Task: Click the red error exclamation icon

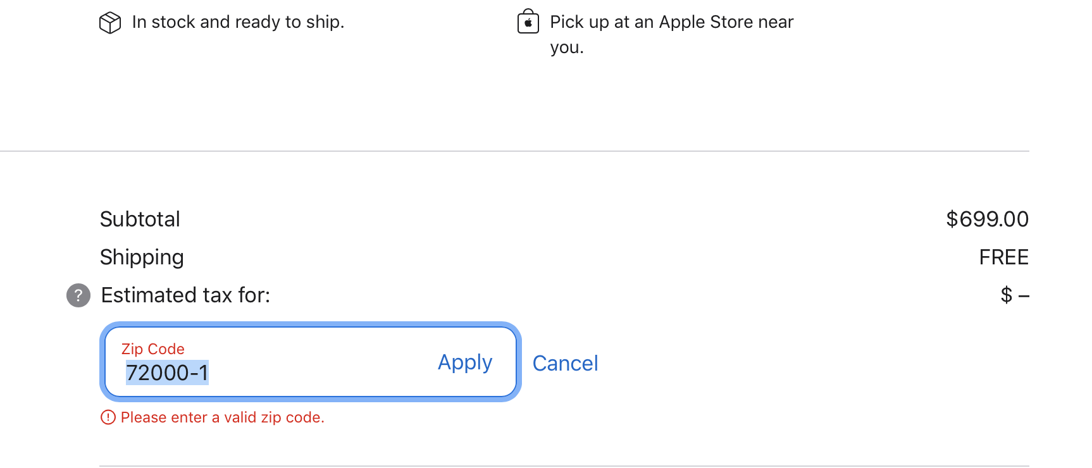Action: click(x=108, y=417)
